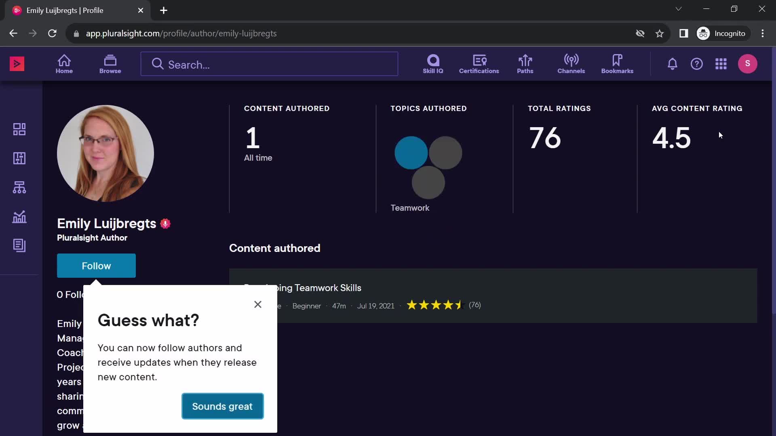Click the lower gray topic bubble
776x436 pixels.
coord(428,182)
